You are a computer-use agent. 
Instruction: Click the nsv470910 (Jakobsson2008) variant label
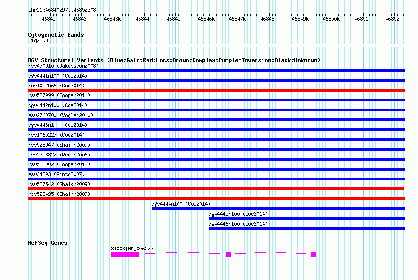click(63, 66)
